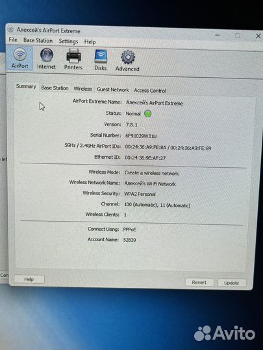Open the File menu
263x350 pixels.
(13, 40)
